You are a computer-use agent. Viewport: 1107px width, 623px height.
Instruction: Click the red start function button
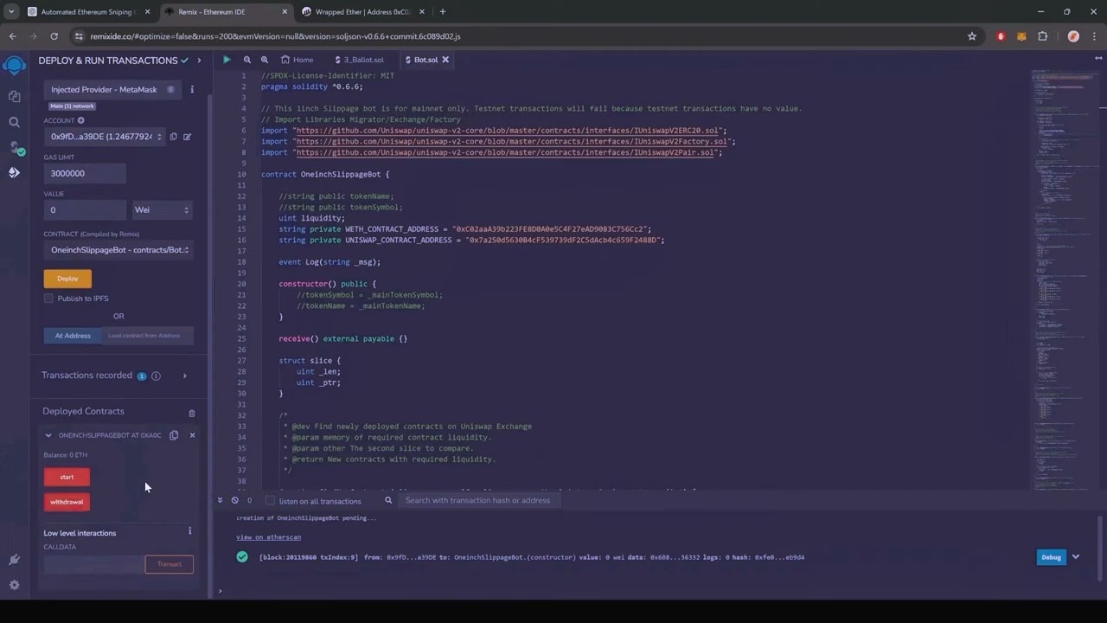click(67, 477)
